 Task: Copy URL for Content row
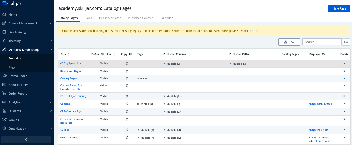127,104
